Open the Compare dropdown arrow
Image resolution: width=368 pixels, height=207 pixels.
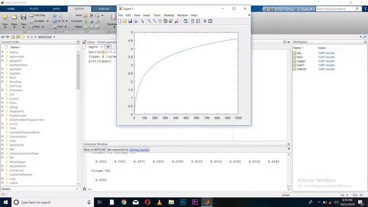click(x=47, y=21)
